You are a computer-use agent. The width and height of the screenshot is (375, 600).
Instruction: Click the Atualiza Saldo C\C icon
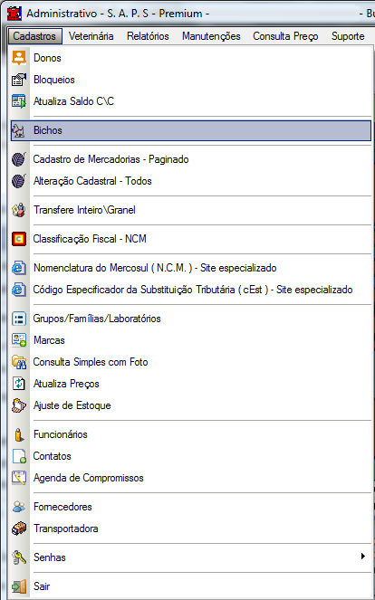point(19,101)
